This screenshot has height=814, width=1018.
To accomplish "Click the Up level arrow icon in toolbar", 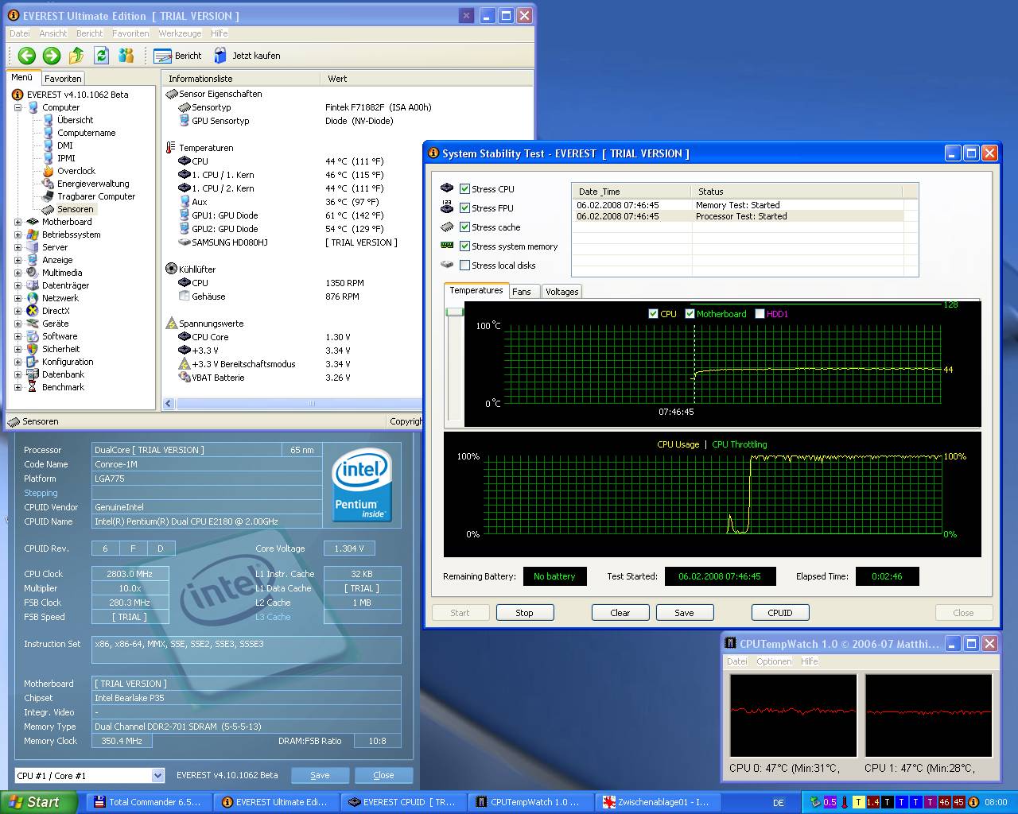I will point(76,56).
